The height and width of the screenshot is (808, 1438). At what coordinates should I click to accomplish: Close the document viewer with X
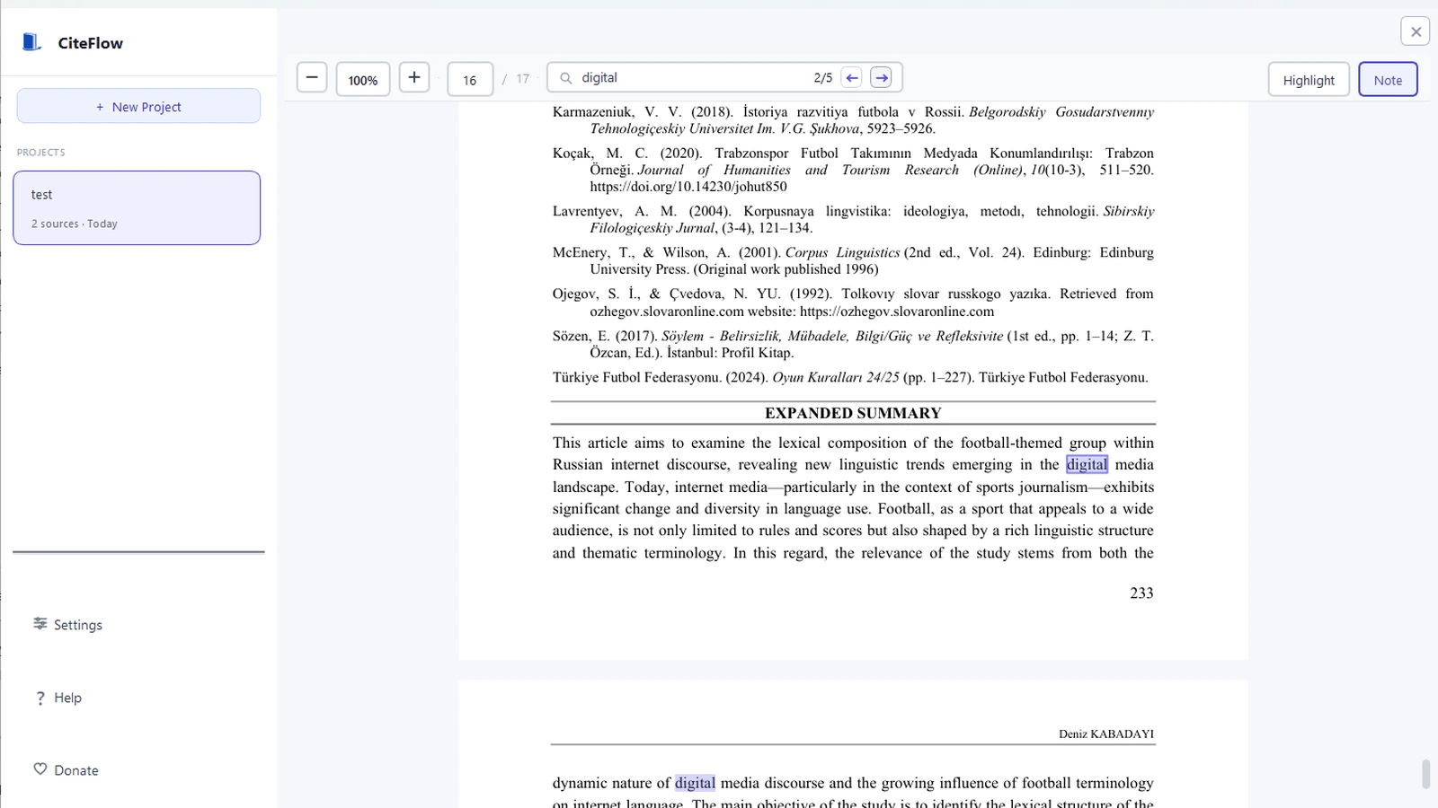tap(1416, 31)
